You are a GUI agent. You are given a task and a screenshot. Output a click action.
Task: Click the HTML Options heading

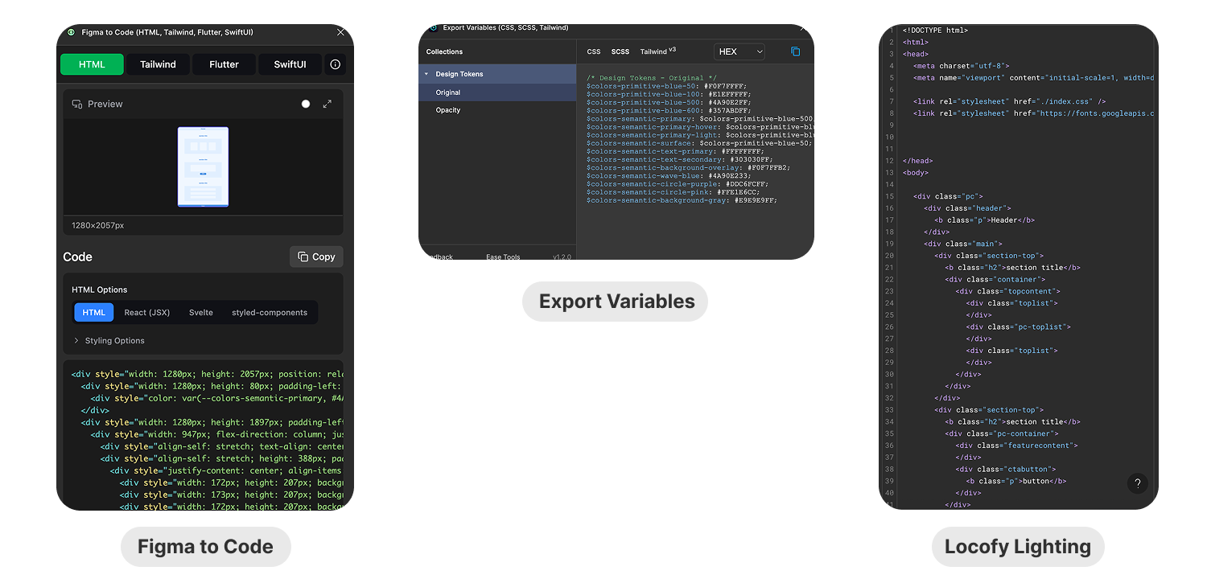(x=100, y=289)
